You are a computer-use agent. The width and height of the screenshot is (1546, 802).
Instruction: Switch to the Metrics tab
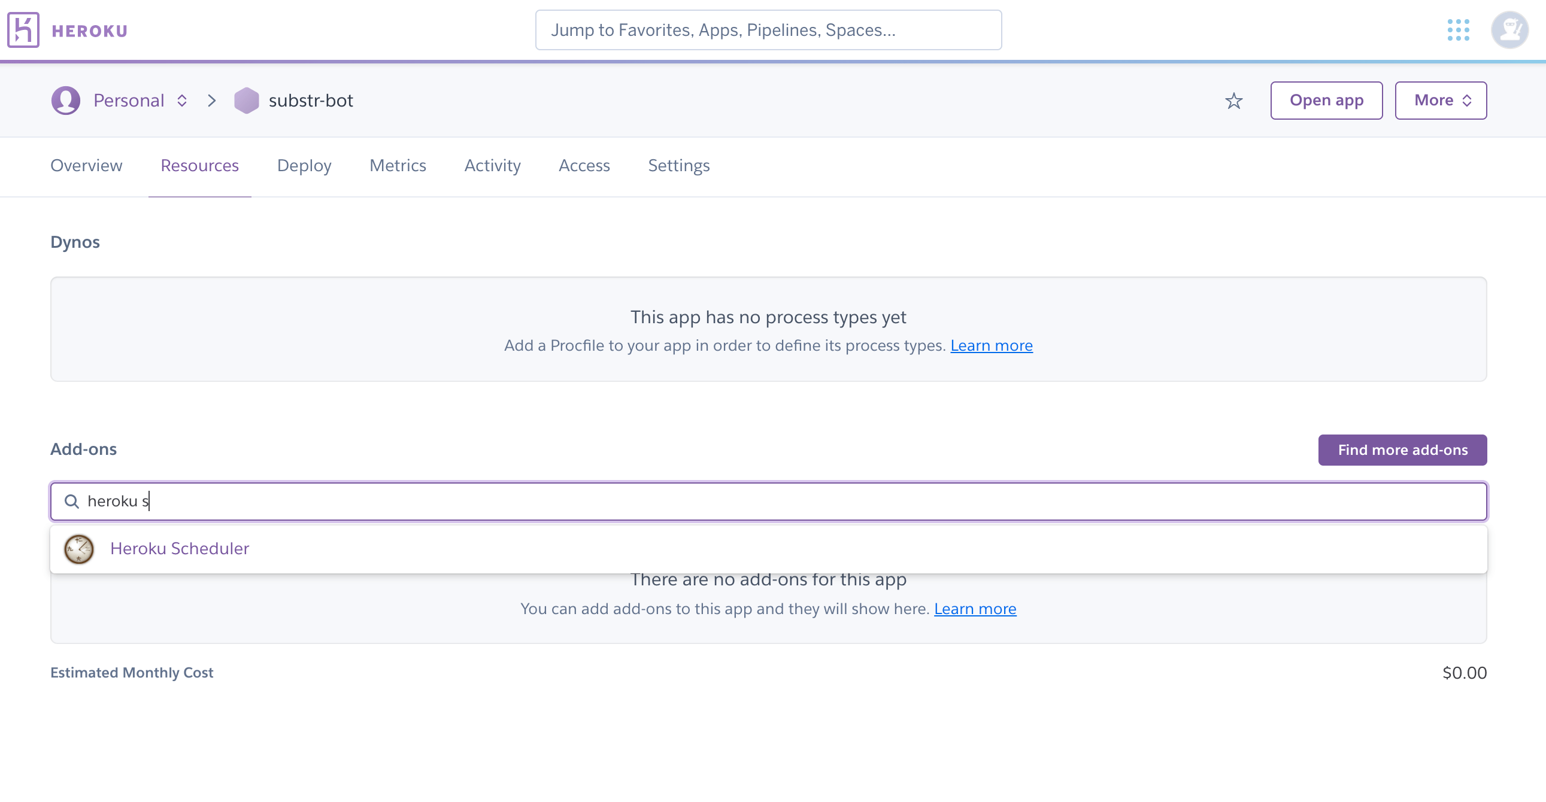398,166
